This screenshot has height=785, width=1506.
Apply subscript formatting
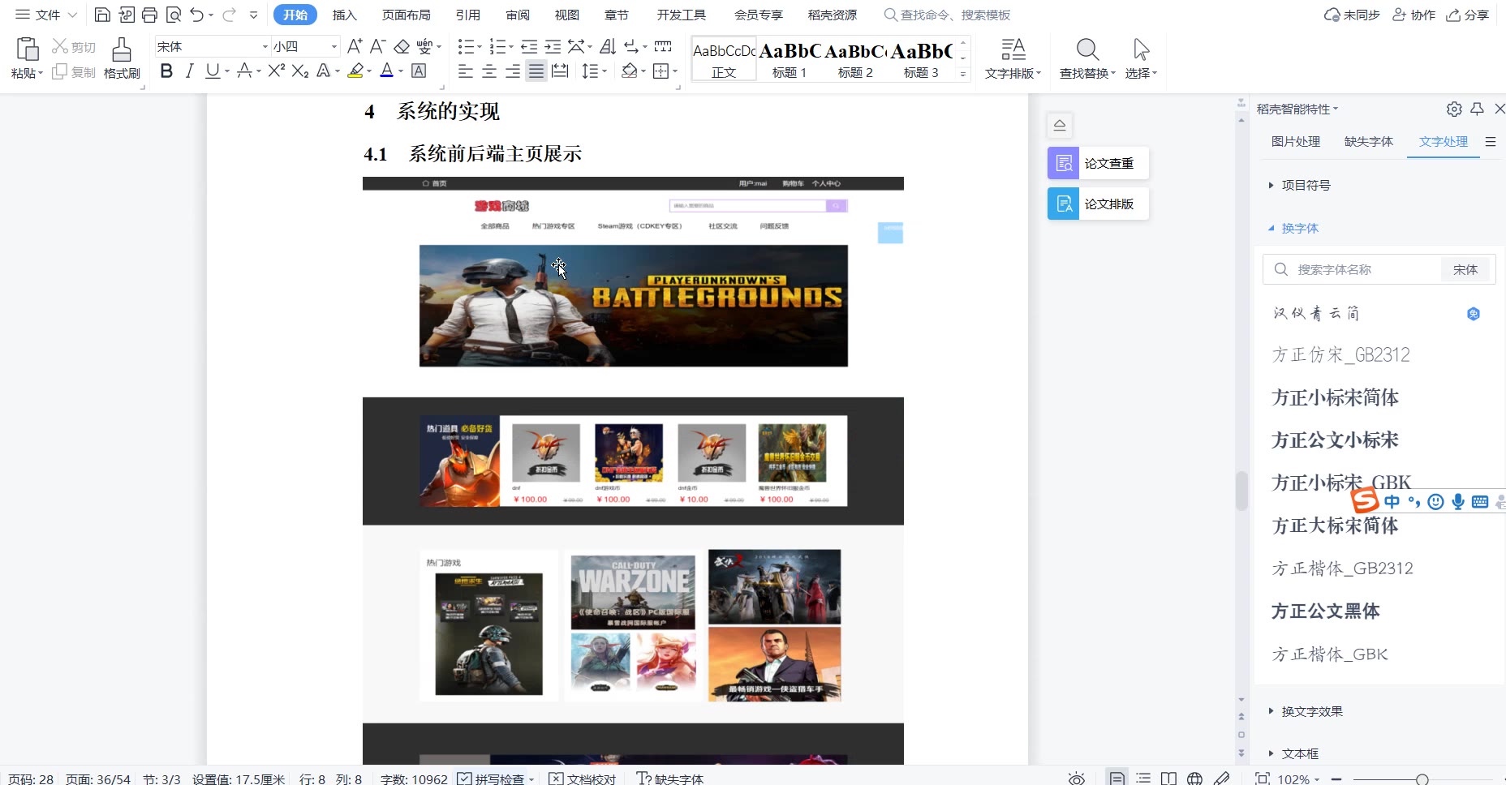[x=300, y=71]
